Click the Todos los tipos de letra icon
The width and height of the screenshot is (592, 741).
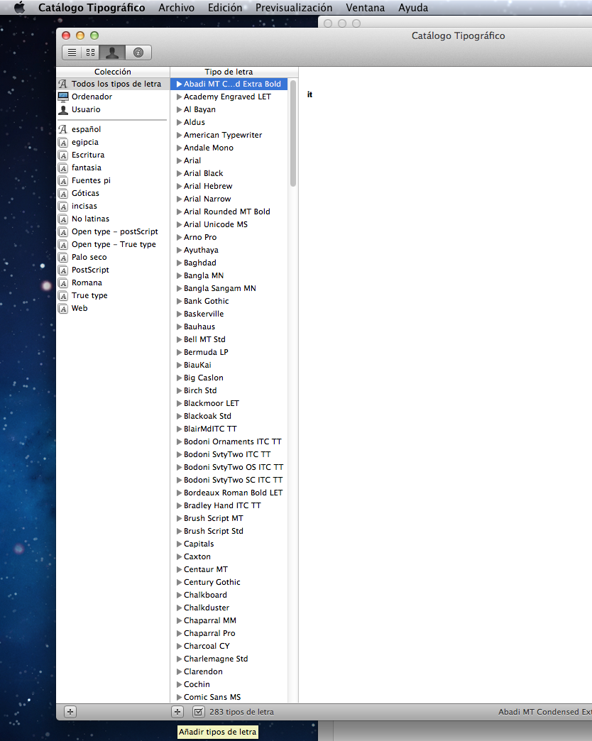(x=63, y=84)
